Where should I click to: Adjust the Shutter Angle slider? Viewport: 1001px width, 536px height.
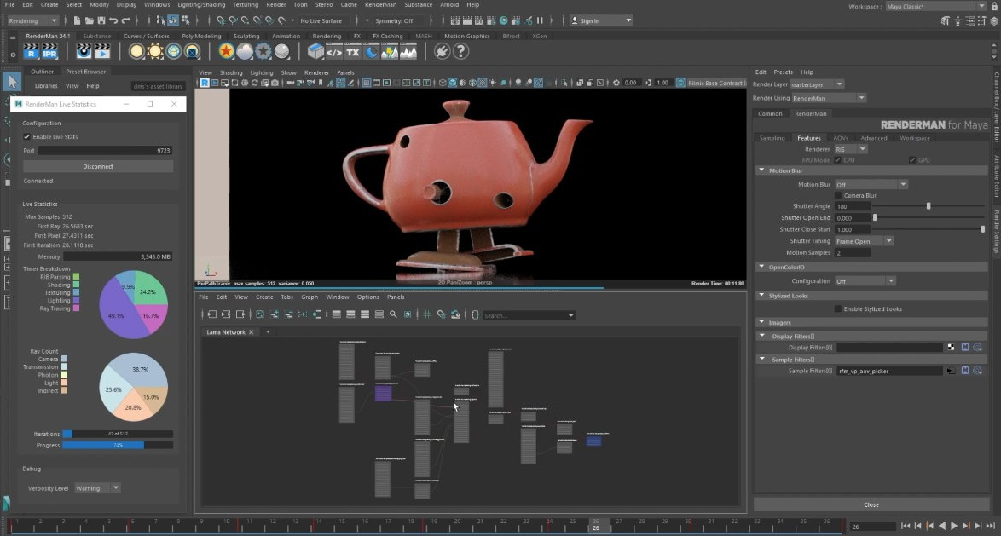[929, 206]
